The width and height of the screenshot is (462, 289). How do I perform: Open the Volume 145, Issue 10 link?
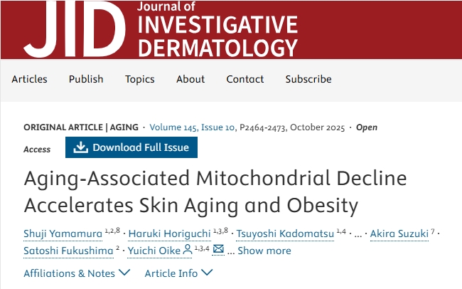[x=194, y=127]
